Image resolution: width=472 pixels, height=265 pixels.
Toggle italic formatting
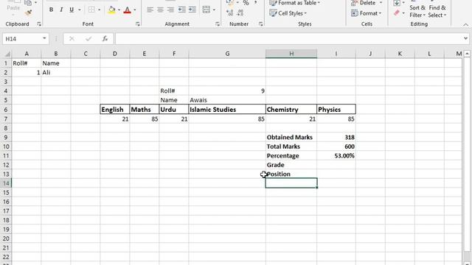tap(61, 10)
